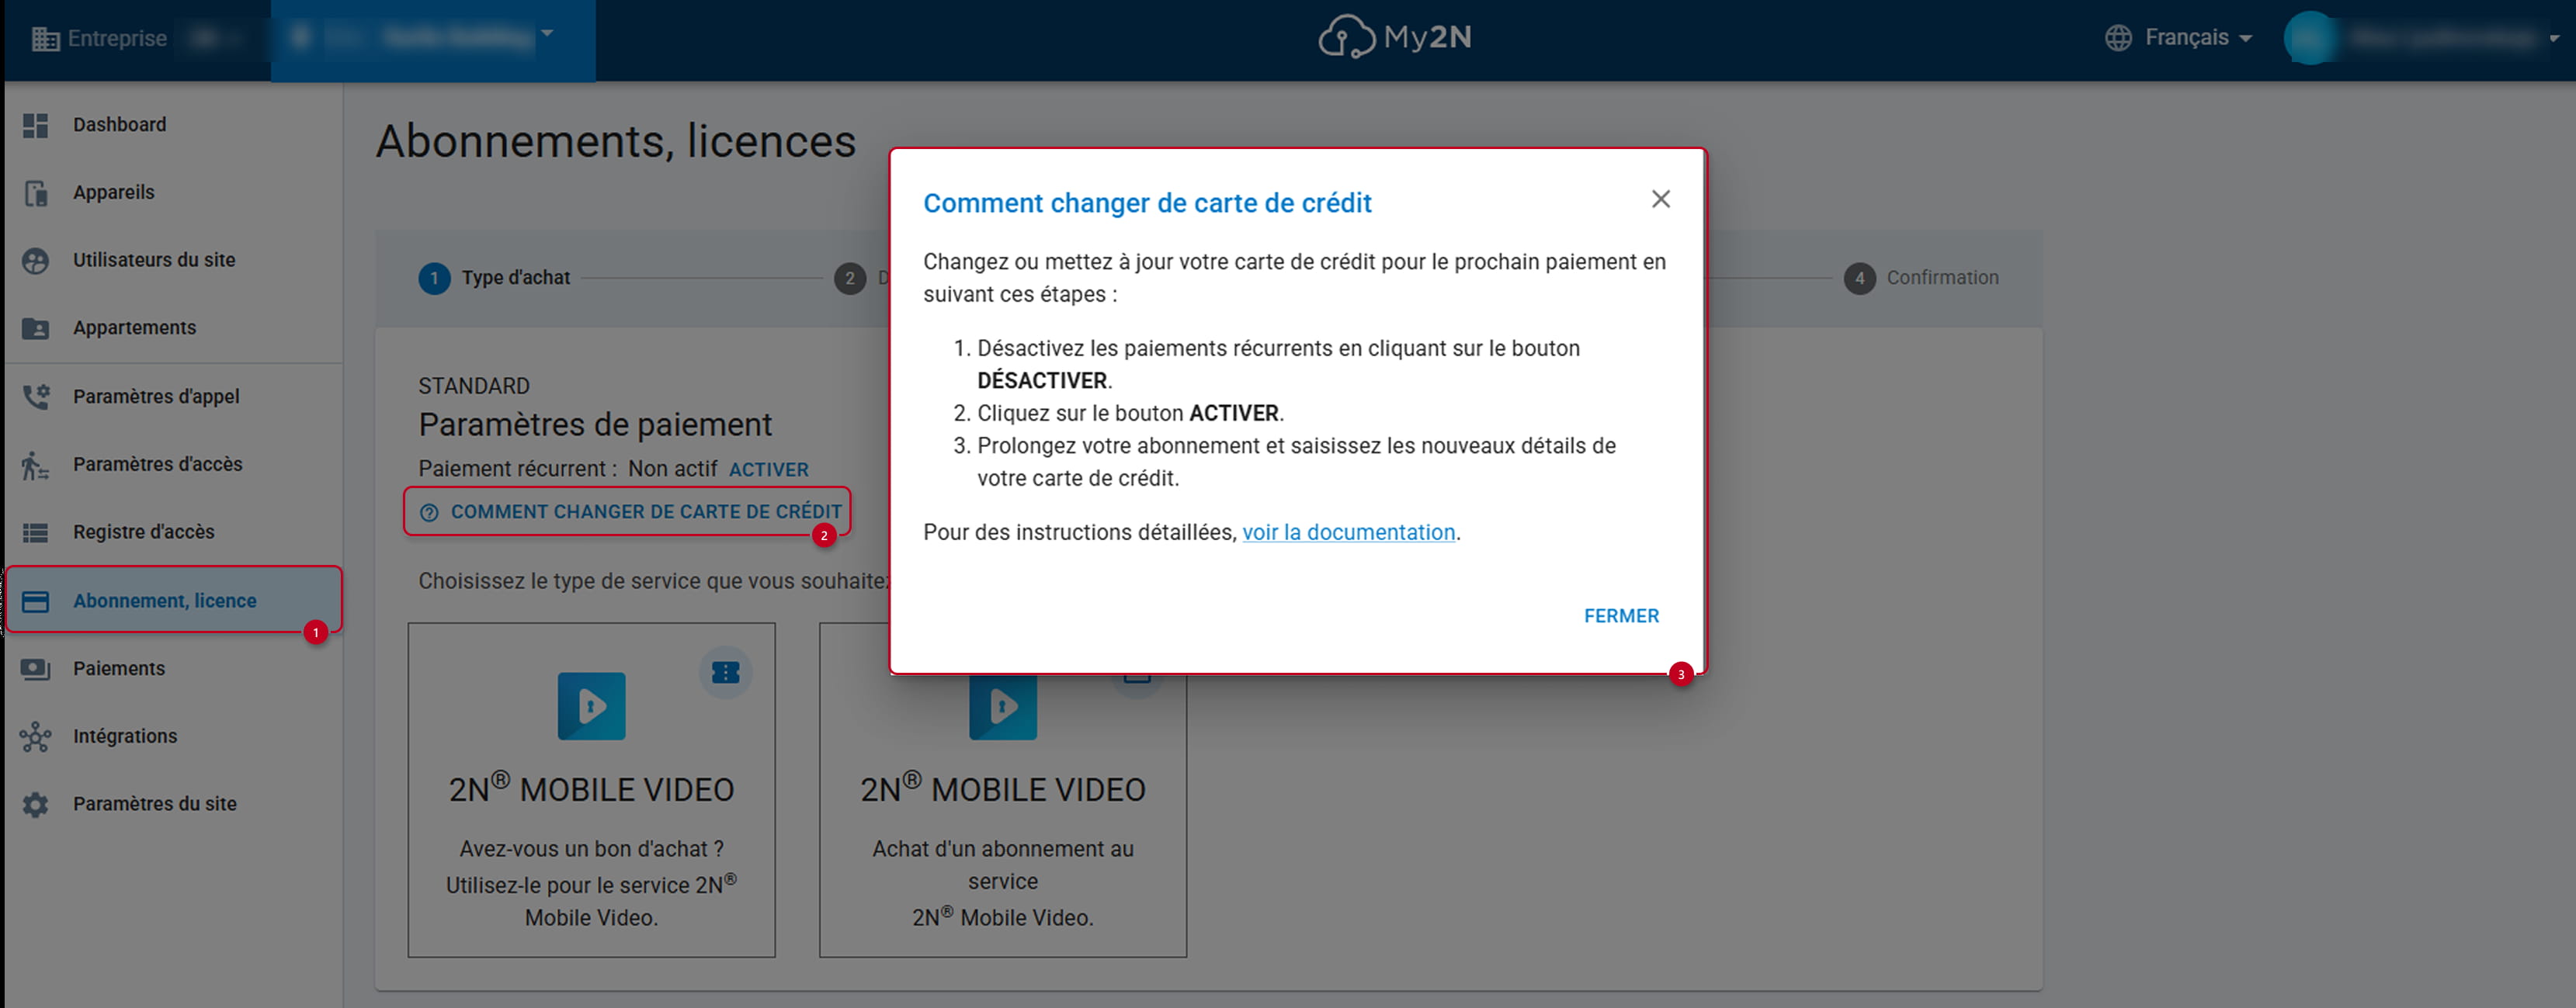Click dialog title Comment changer de carte
The width and height of the screenshot is (2576, 1008).
pos(1147,204)
